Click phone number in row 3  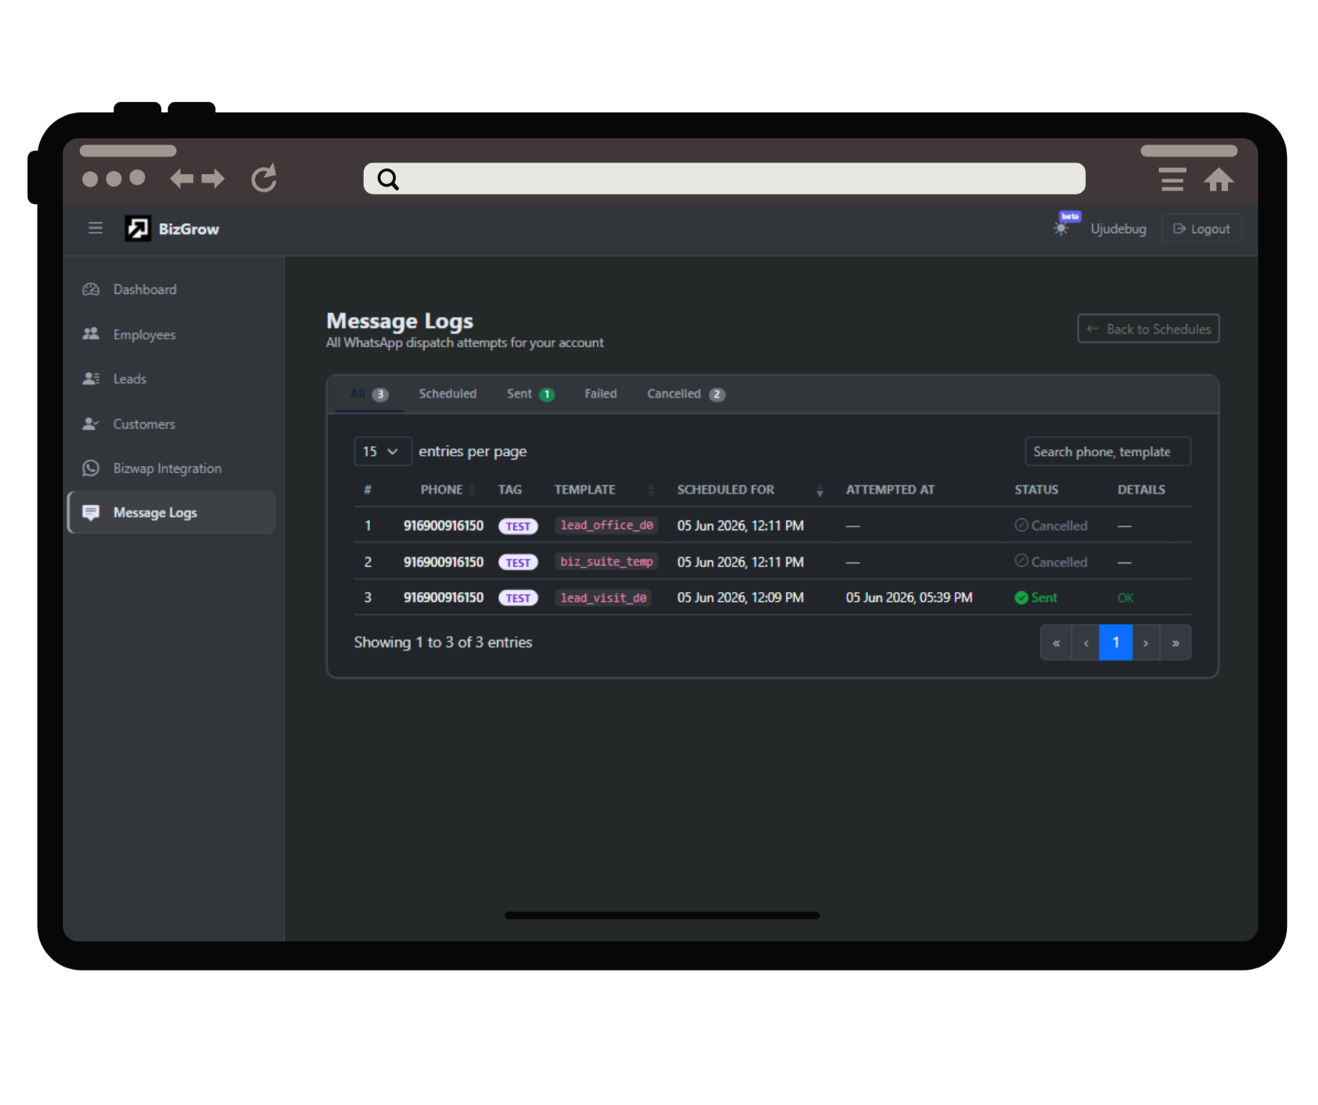[443, 597]
